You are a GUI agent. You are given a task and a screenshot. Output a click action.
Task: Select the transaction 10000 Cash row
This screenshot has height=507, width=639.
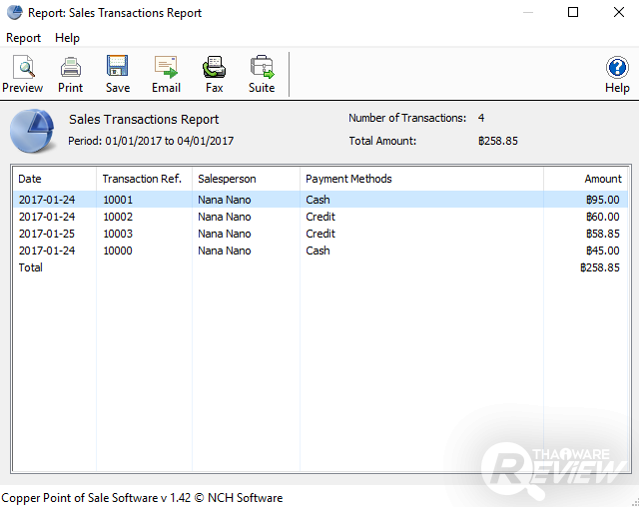point(318,251)
